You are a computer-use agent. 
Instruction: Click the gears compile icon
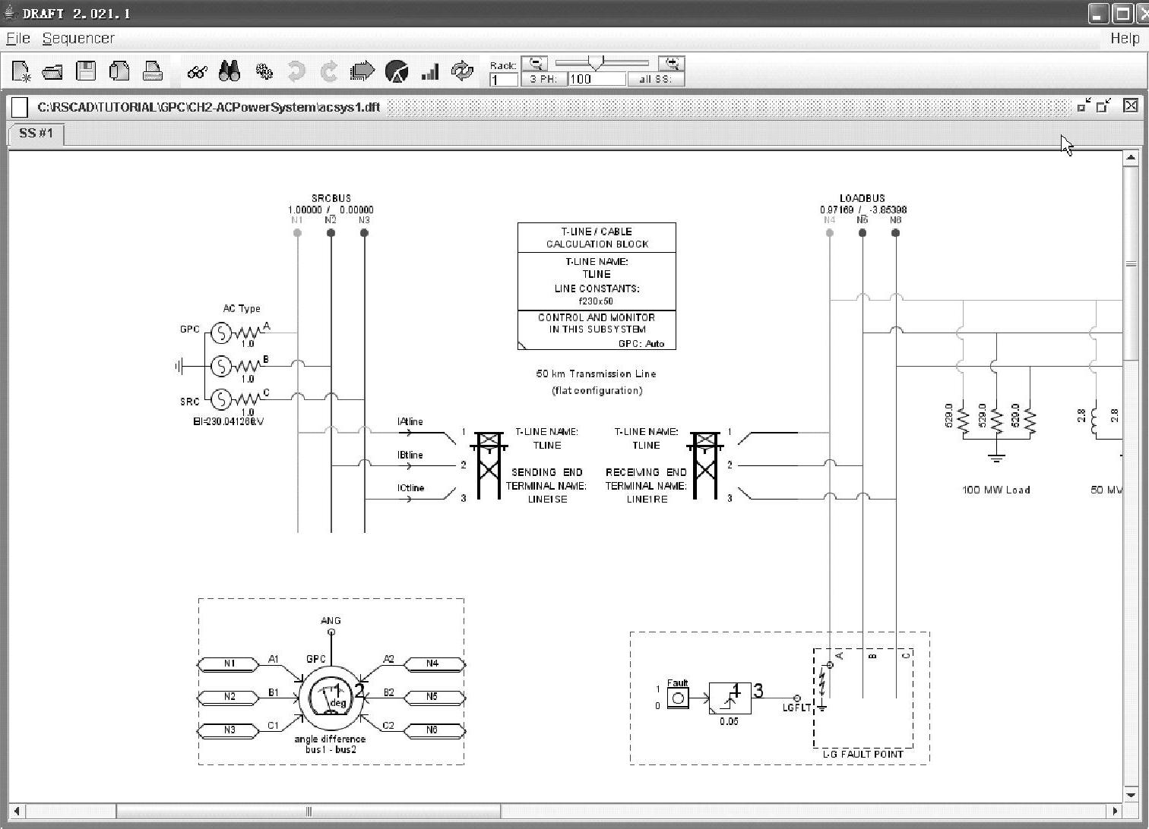(264, 71)
